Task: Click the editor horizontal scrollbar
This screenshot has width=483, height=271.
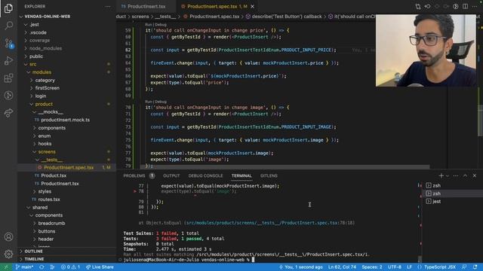Action: [285, 167]
